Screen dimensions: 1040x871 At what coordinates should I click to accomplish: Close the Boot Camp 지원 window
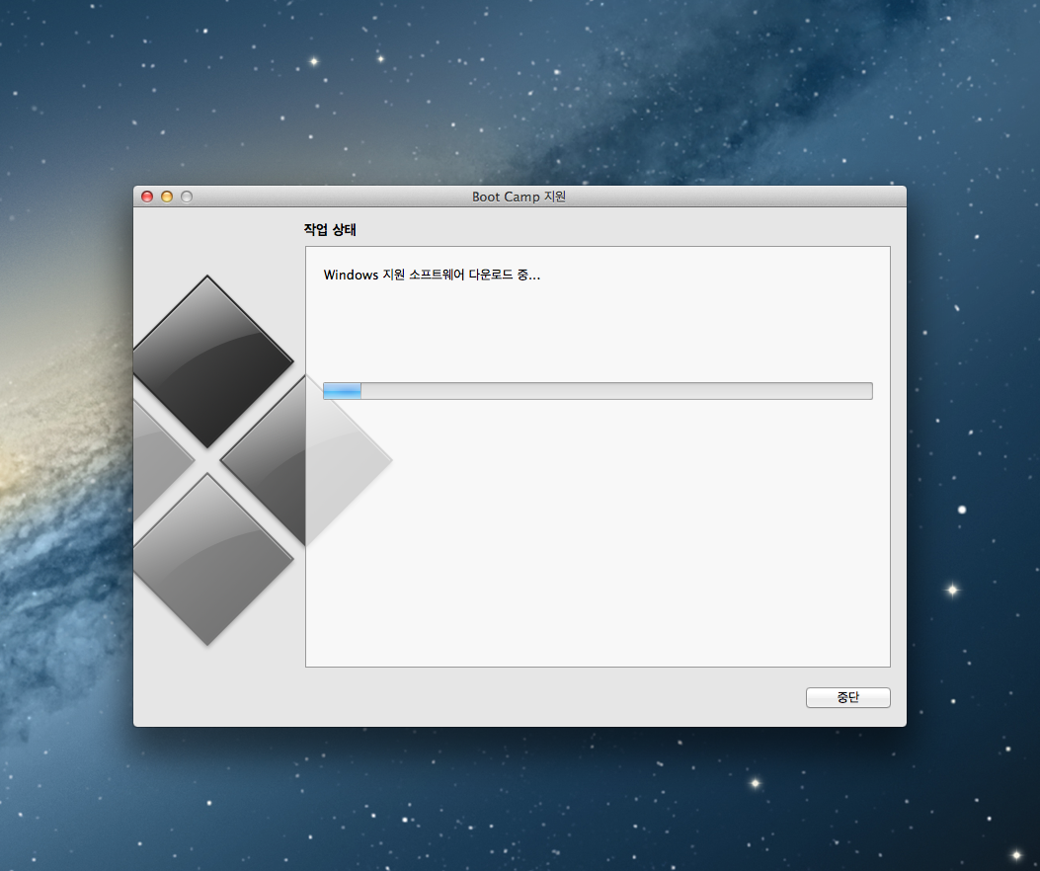click(x=147, y=197)
